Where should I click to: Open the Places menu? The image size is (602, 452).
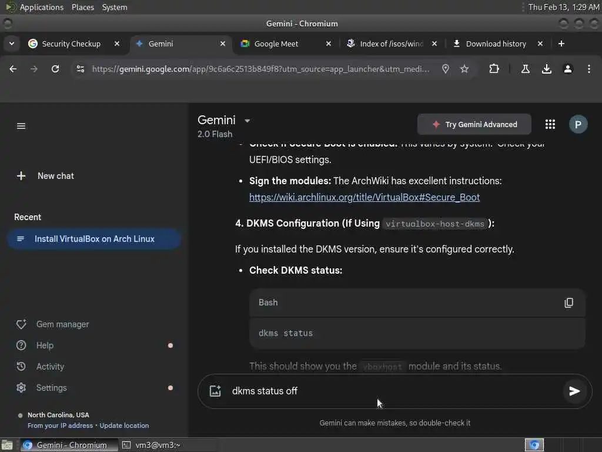[83, 7]
